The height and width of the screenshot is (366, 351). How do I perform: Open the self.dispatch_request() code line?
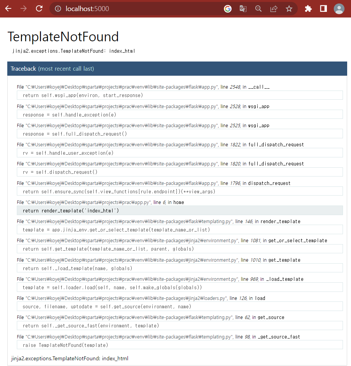[180, 172]
